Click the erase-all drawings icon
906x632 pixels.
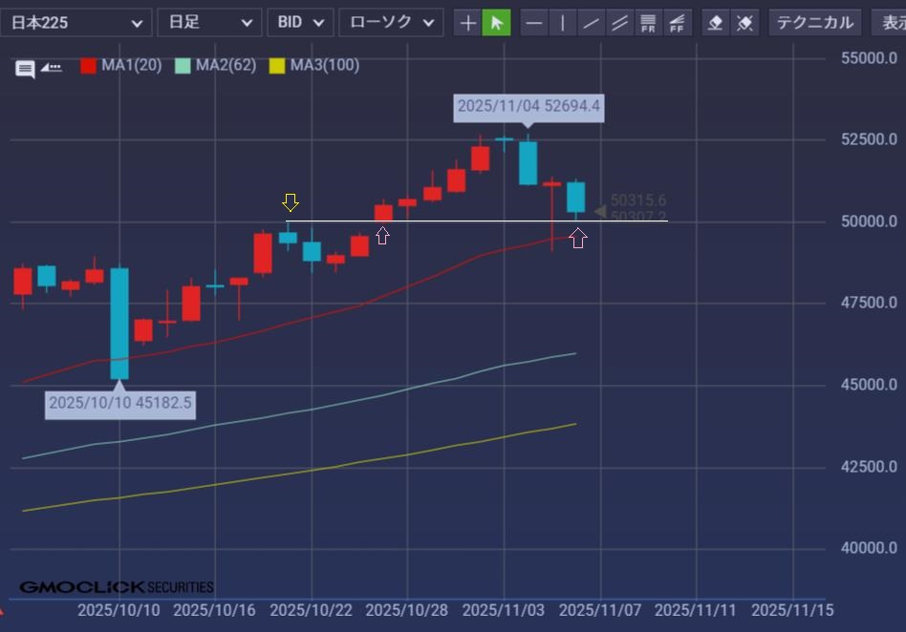click(x=744, y=23)
